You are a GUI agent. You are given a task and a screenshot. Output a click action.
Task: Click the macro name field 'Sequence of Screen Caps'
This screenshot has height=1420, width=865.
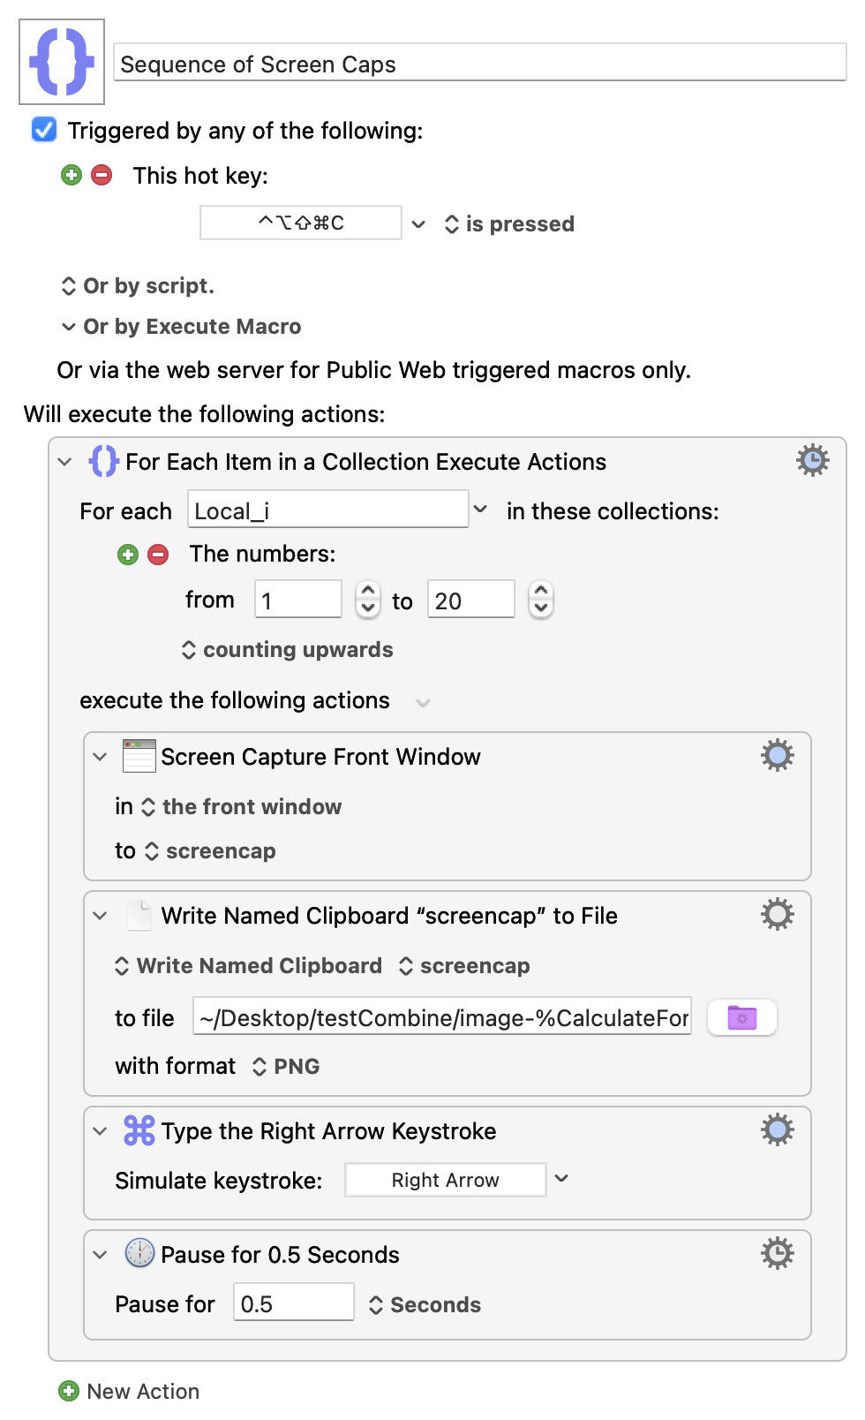pyautogui.click(x=479, y=64)
